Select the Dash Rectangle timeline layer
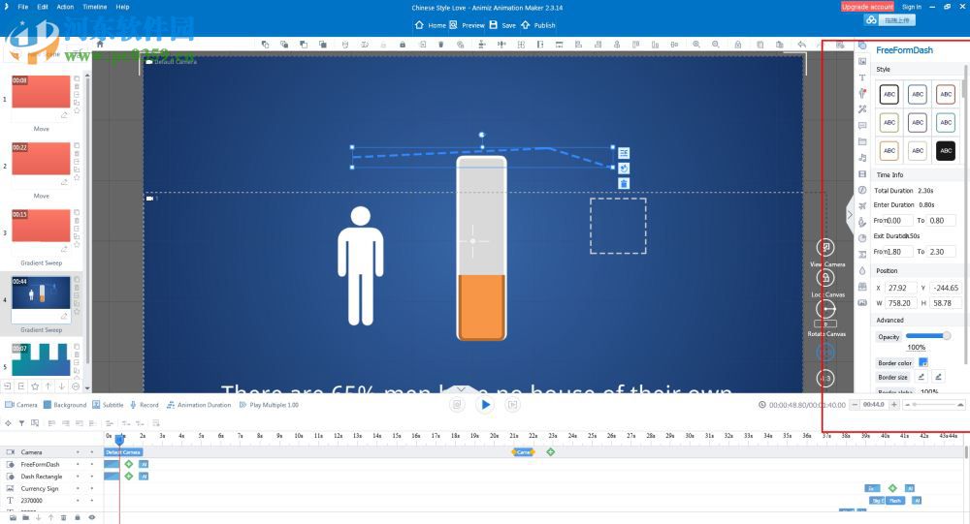The height and width of the screenshot is (524, 970). click(42, 477)
